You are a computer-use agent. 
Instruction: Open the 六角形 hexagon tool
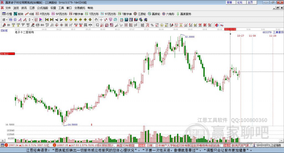[x=168, y=14]
